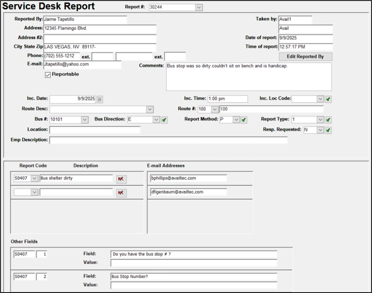This screenshot has width=372, height=293.
Task: Toggle the Reportable checkbox
Action: coord(48,75)
